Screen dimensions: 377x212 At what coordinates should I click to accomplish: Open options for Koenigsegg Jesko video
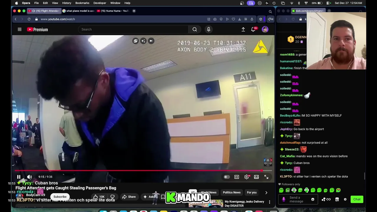269,202
